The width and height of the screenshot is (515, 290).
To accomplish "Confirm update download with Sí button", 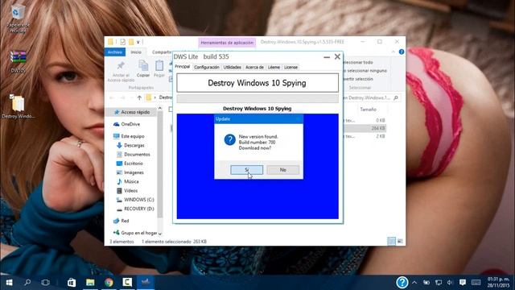I will 247,170.
